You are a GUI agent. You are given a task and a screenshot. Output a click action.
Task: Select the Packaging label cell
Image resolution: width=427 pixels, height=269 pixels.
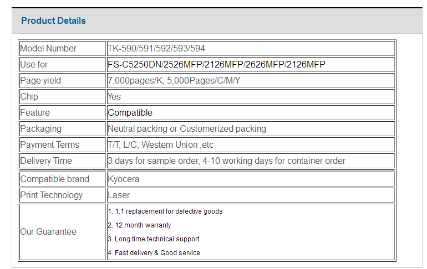point(63,129)
